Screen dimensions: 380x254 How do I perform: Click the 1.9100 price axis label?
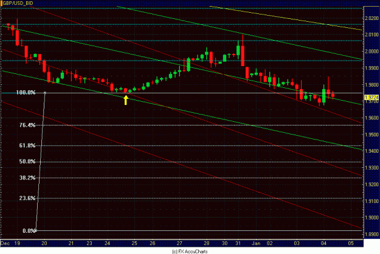[x=371, y=201]
